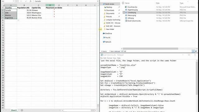Screen dimensions: 199x112
Task: Switch Explorer to details view icon
Action: click(x=193, y=51)
